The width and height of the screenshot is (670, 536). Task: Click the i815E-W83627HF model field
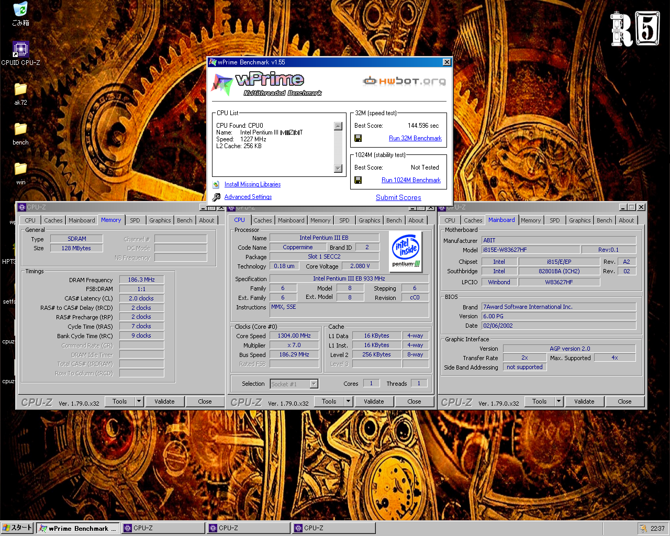[x=531, y=250]
